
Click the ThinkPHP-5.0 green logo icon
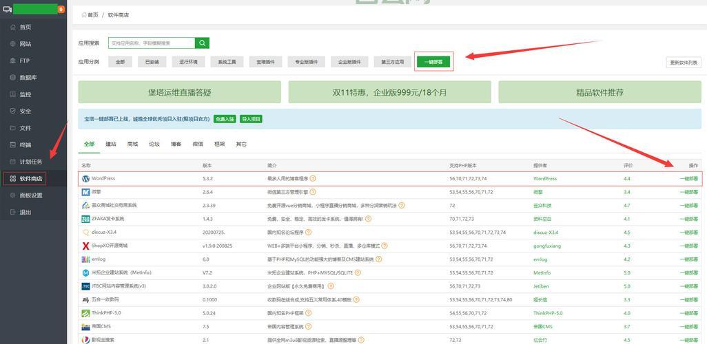(x=85, y=313)
